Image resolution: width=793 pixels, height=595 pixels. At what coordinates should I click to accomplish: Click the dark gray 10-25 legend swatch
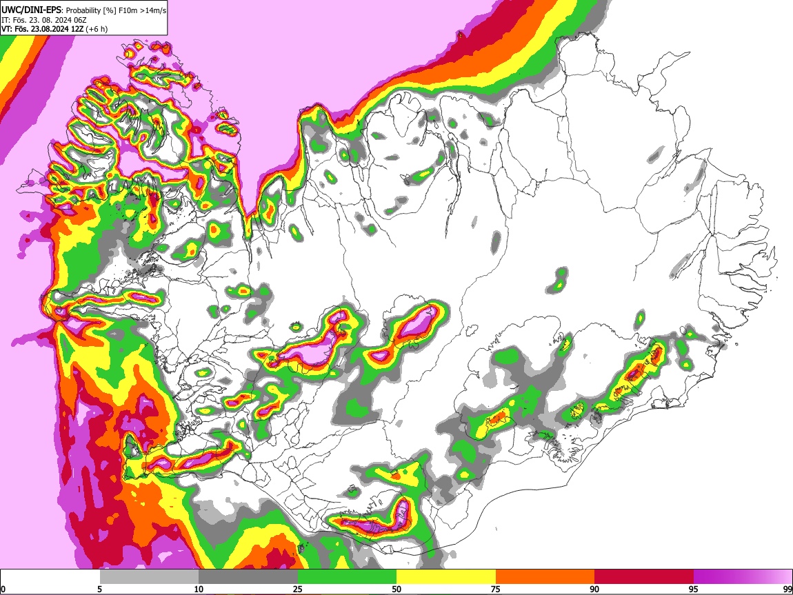pos(248,576)
